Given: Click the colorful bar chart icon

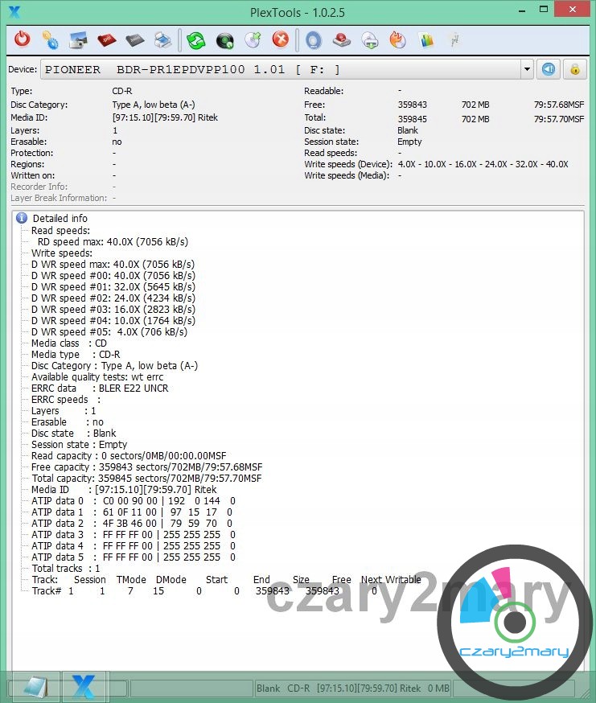Looking at the screenshot, I should [x=426, y=39].
